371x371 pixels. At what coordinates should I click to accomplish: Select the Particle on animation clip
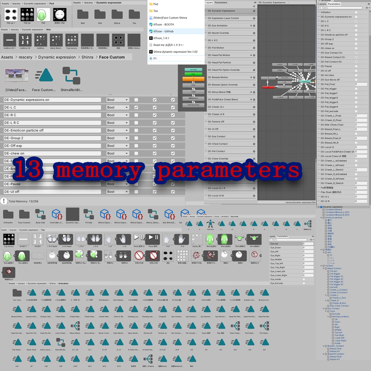(163, 326)
